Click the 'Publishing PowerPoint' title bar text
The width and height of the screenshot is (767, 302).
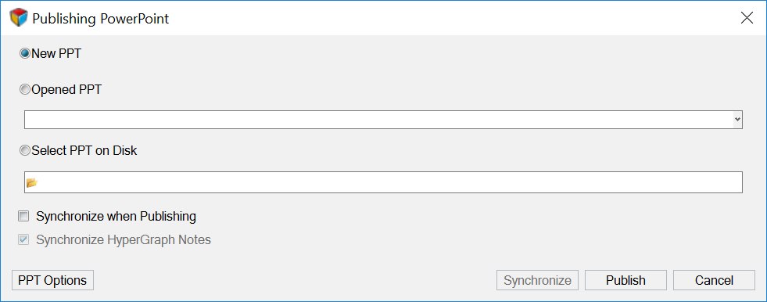coord(100,19)
